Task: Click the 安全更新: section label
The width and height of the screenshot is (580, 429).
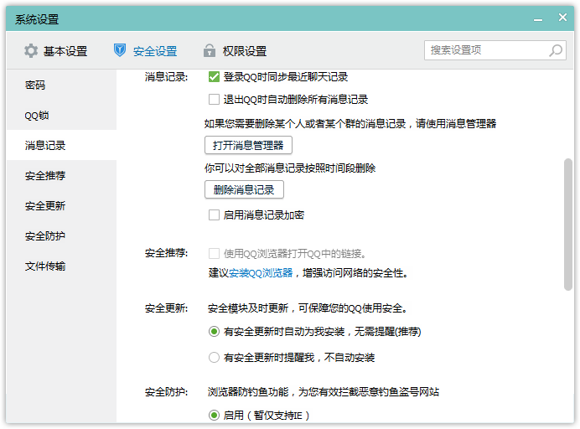Action: click(x=166, y=308)
